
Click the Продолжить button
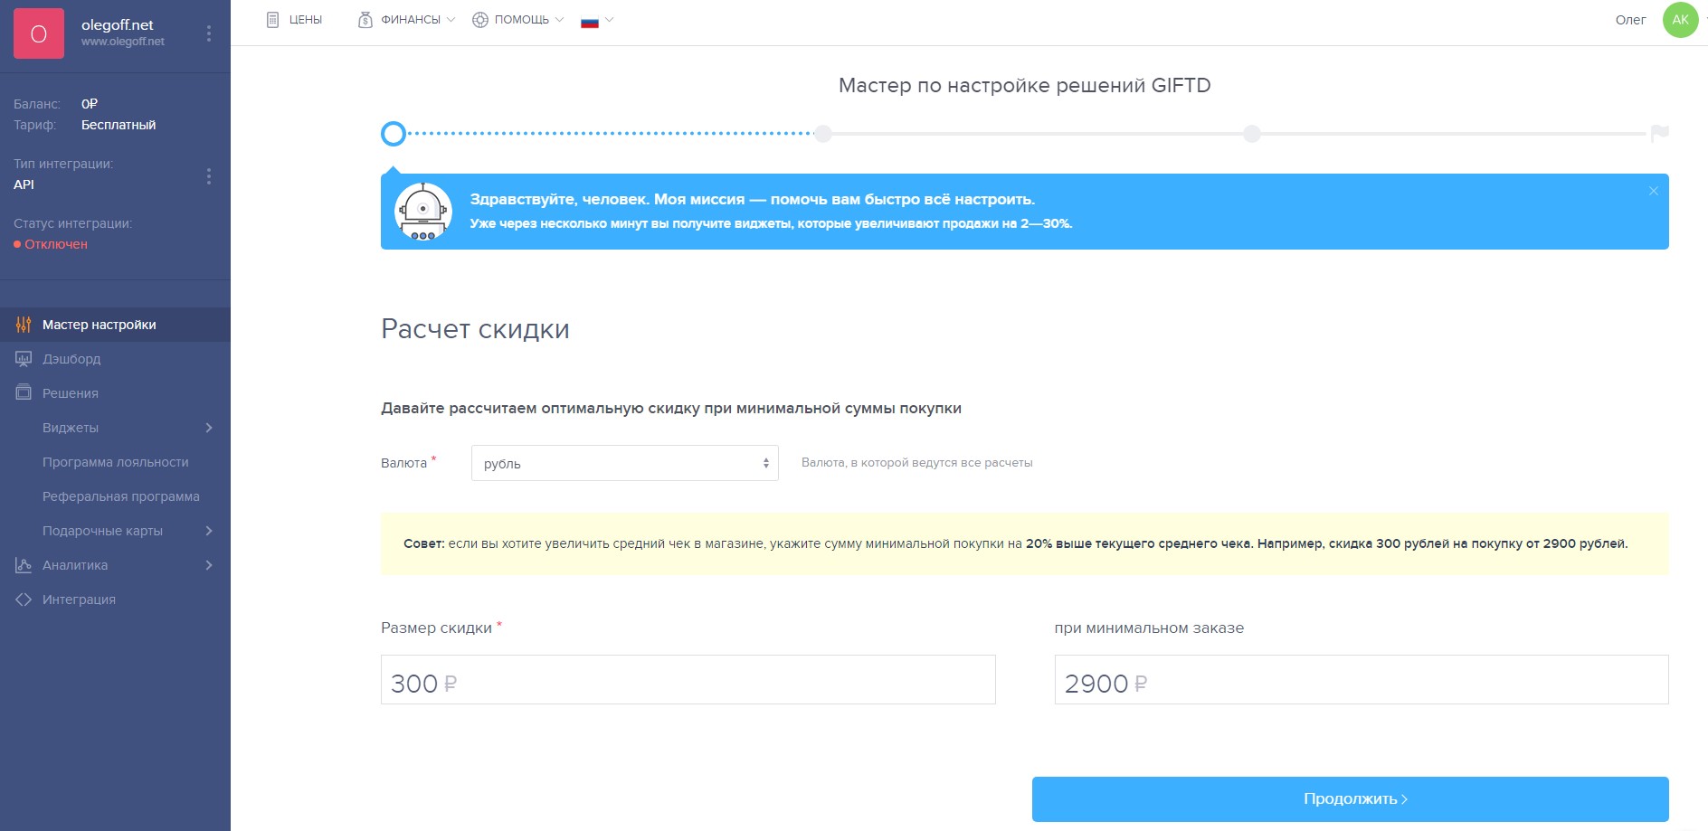pyautogui.click(x=1350, y=799)
